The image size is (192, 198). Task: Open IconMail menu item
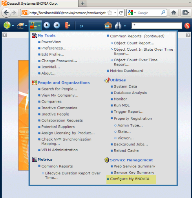click(51, 67)
